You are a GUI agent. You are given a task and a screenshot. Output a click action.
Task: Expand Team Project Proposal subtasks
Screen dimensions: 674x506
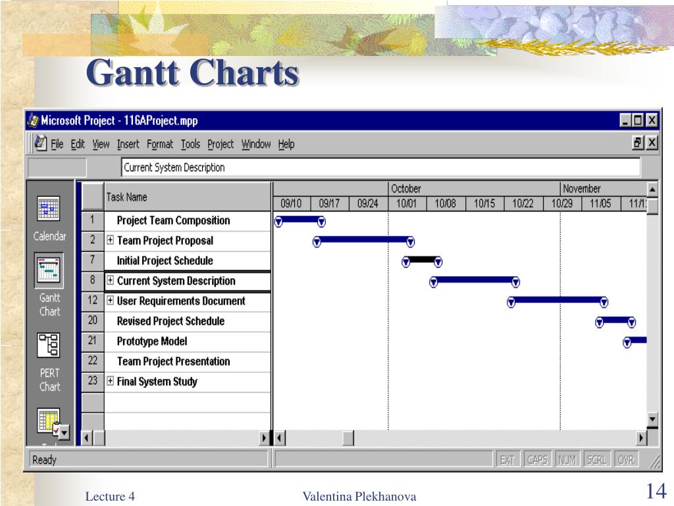pos(111,240)
